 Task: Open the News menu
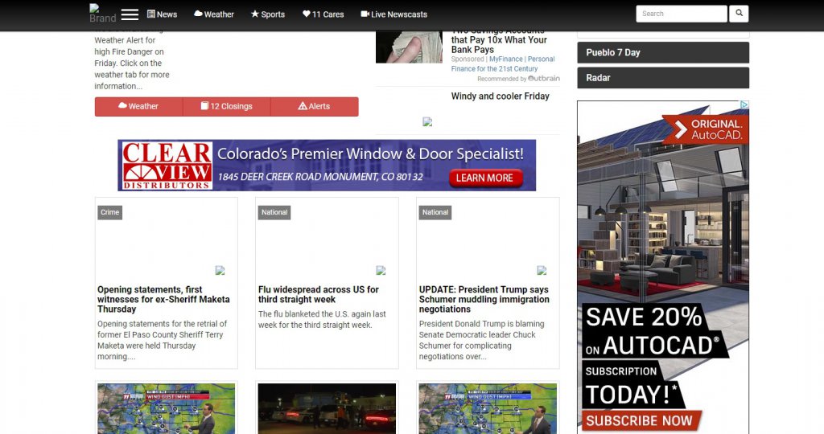click(x=162, y=14)
